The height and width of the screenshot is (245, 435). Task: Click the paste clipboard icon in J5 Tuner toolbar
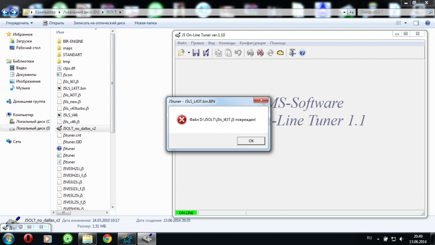[228, 53]
